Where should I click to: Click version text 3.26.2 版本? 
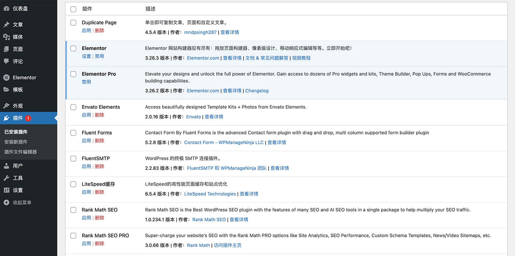(x=157, y=91)
